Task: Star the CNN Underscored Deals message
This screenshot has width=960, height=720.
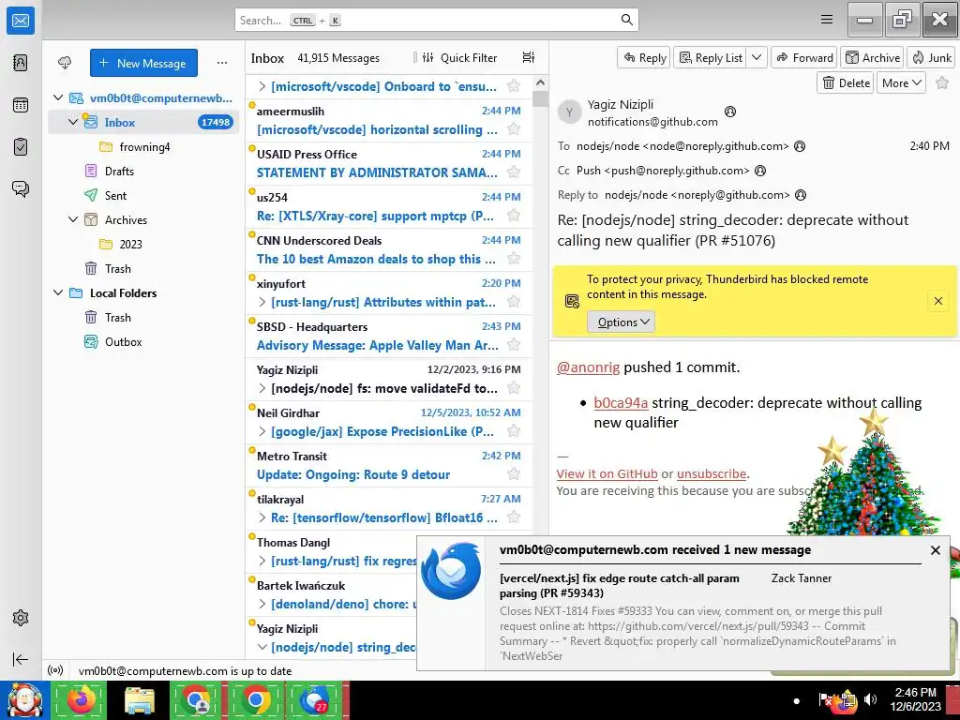Action: (514, 259)
